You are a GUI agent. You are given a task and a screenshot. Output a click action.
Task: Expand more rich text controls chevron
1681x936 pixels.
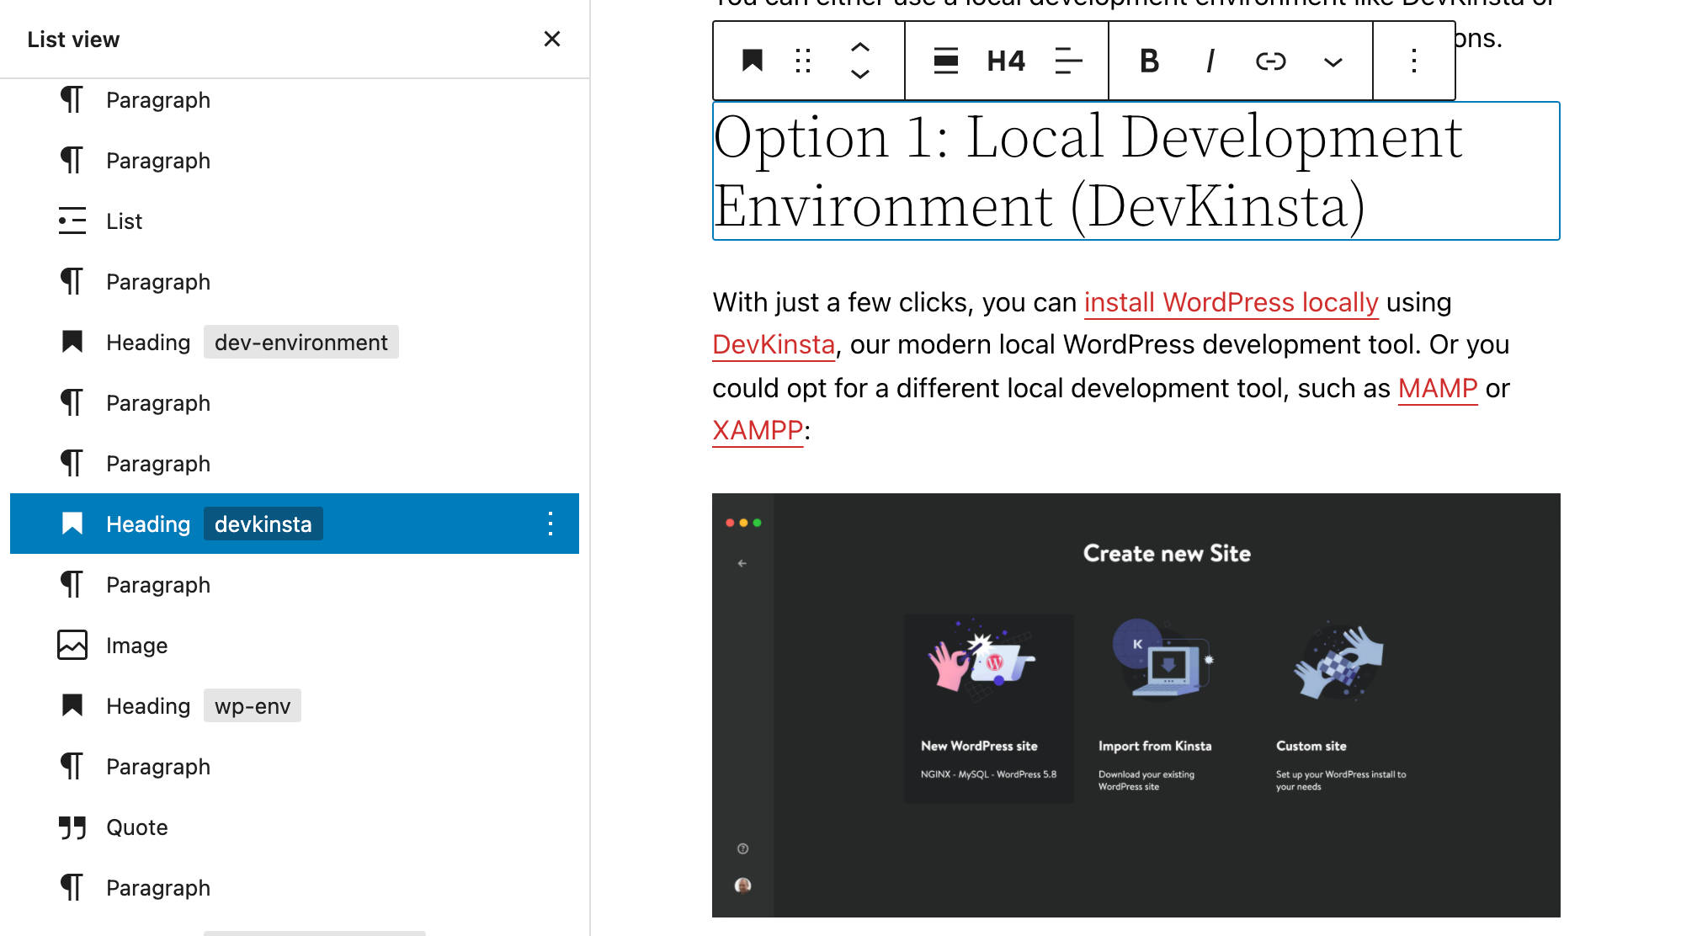pyautogui.click(x=1333, y=61)
